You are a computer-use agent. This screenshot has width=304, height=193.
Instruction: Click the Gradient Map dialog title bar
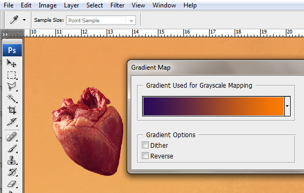click(x=216, y=68)
